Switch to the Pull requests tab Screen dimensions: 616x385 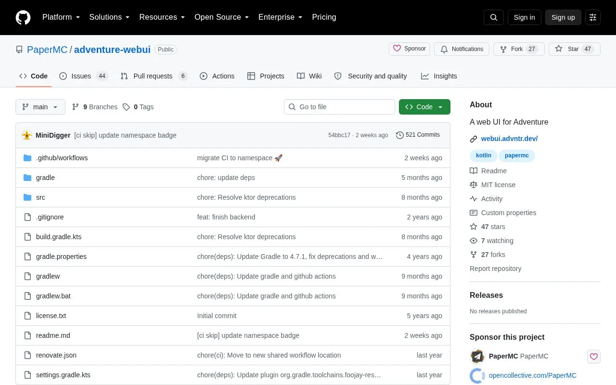coord(154,76)
